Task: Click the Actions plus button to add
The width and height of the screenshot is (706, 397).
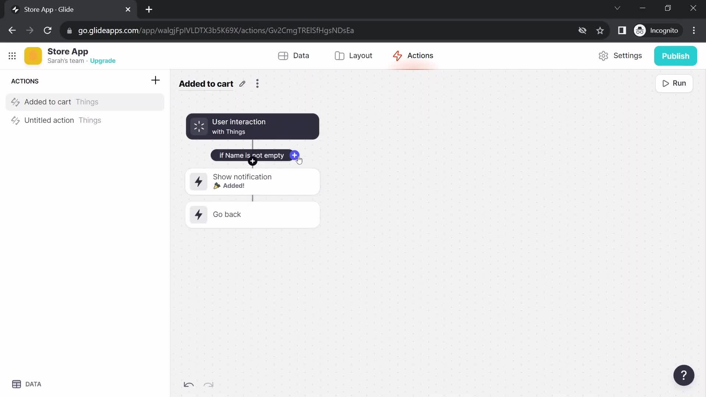Action: (x=155, y=81)
